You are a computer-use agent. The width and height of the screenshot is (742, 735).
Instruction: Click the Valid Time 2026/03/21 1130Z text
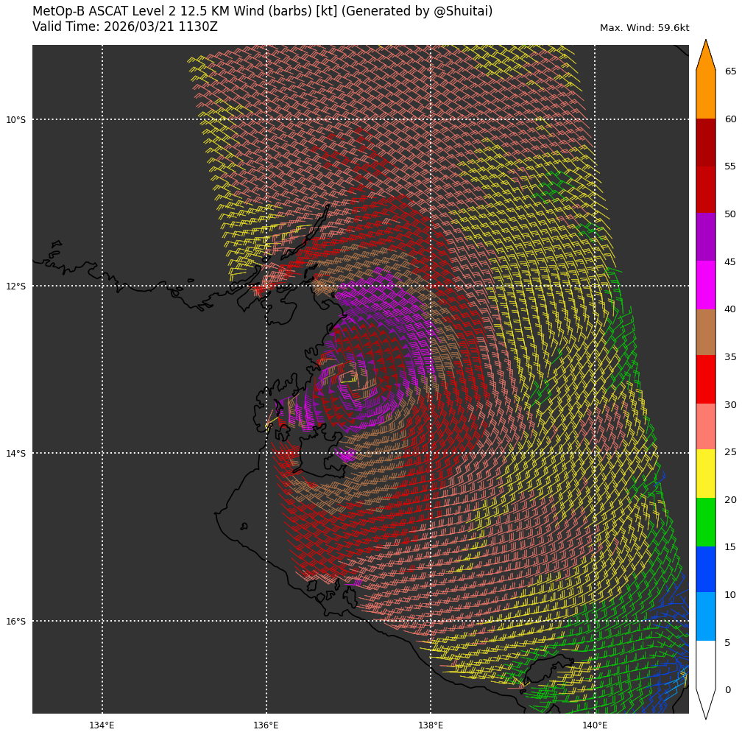125,27
